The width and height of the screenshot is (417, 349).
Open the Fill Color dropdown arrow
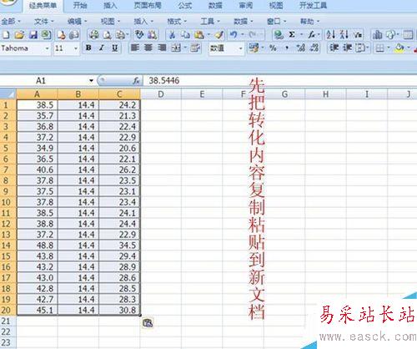[x=409, y=48]
